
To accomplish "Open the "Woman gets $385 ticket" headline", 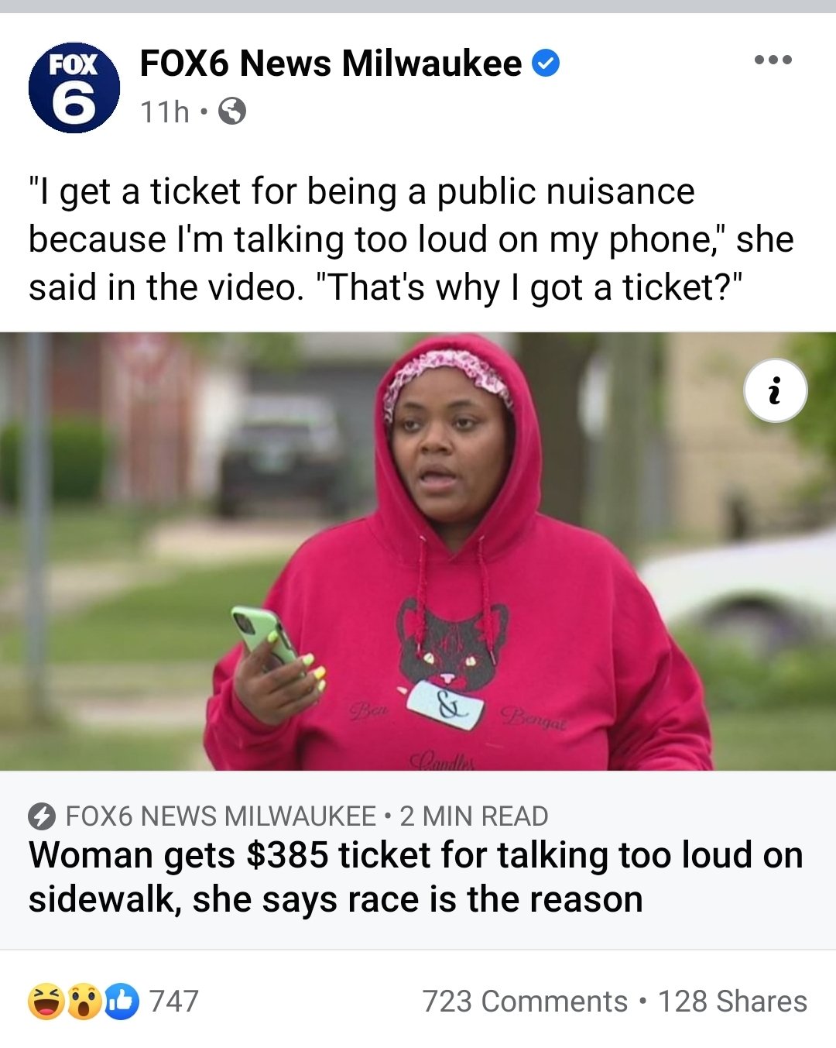I will (x=416, y=878).
